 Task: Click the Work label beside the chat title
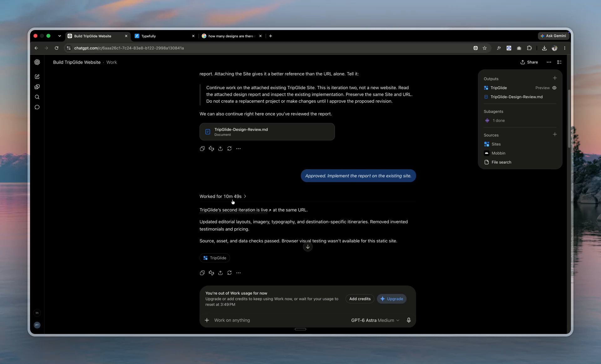[111, 62]
